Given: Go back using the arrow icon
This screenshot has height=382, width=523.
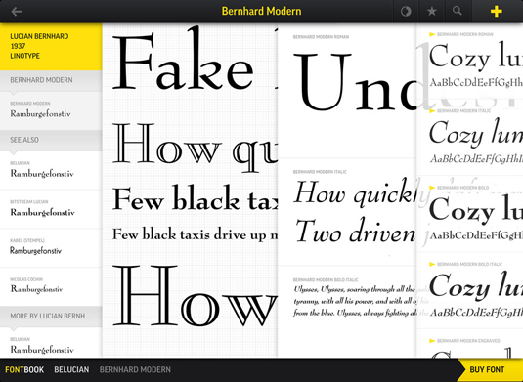Looking at the screenshot, I should (16, 12).
